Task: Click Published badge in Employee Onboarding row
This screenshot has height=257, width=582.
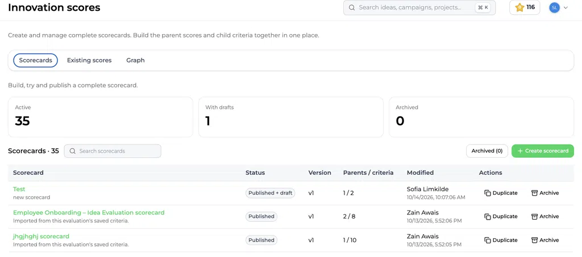Action: point(261,217)
